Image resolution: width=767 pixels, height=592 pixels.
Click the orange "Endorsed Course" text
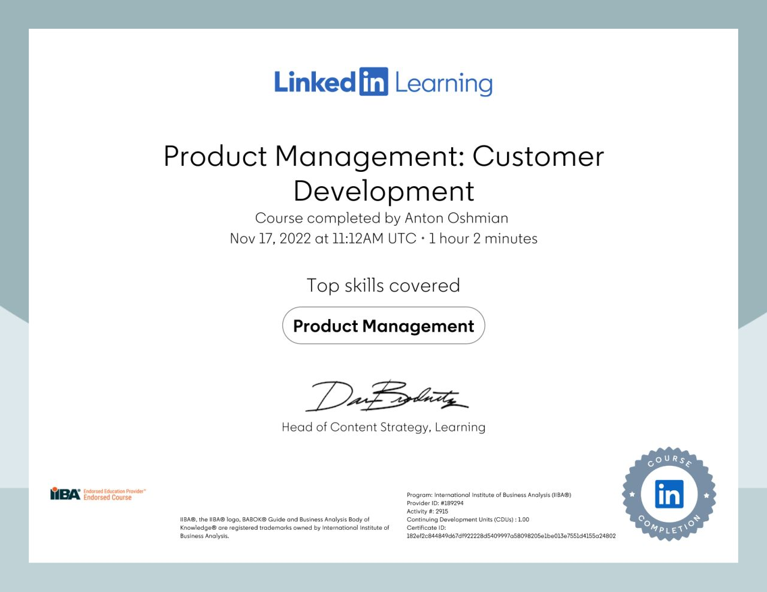(x=107, y=498)
